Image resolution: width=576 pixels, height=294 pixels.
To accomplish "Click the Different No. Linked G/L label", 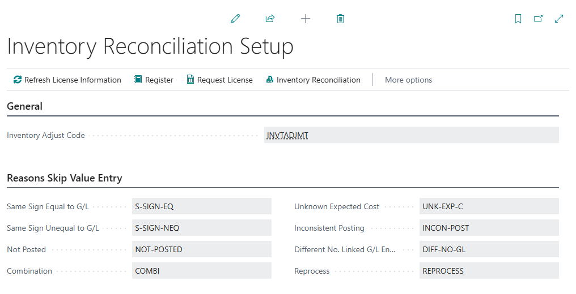I will (x=345, y=250).
